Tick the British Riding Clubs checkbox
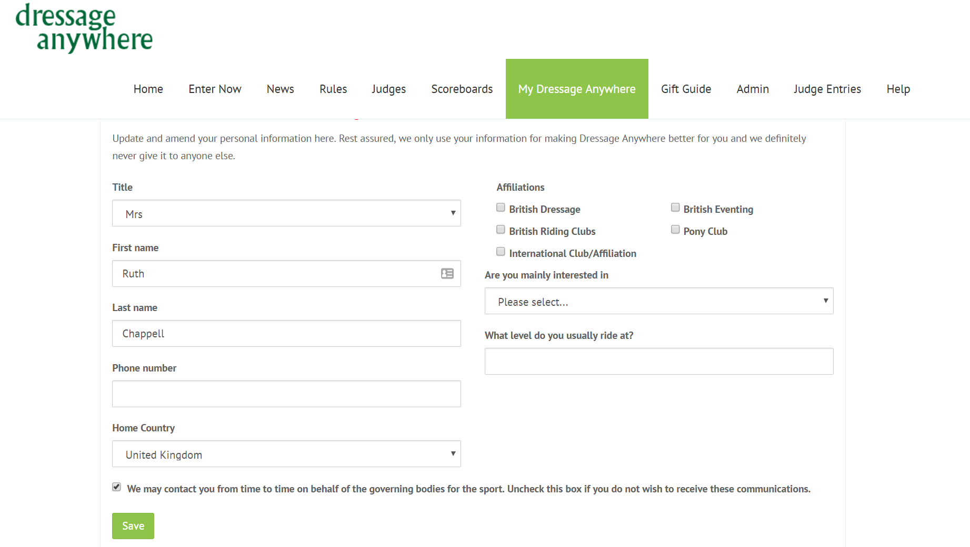The width and height of the screenshot is (970, 547). click(x=501, y=230)
